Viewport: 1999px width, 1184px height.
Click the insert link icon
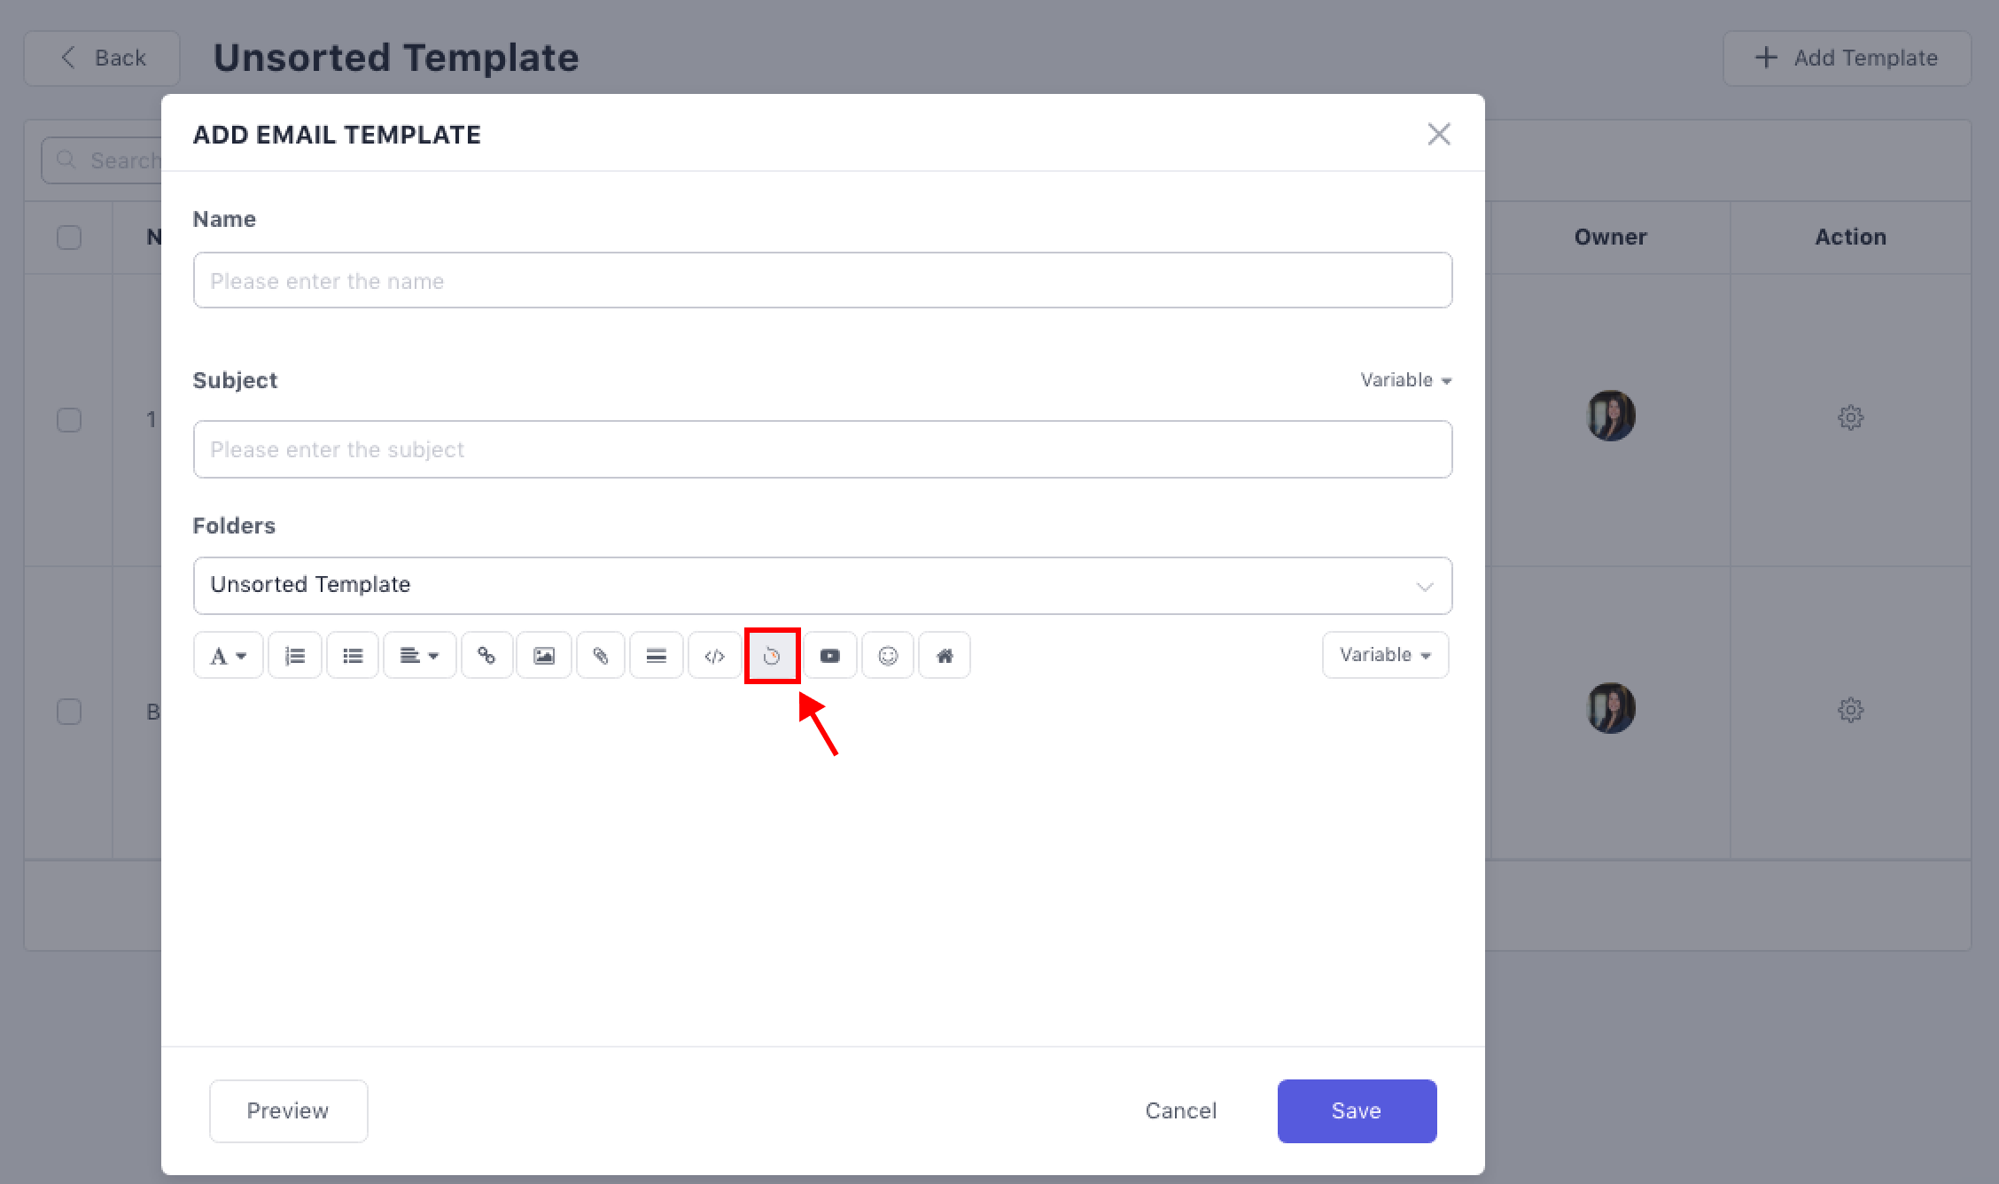(x=486, y=656)
